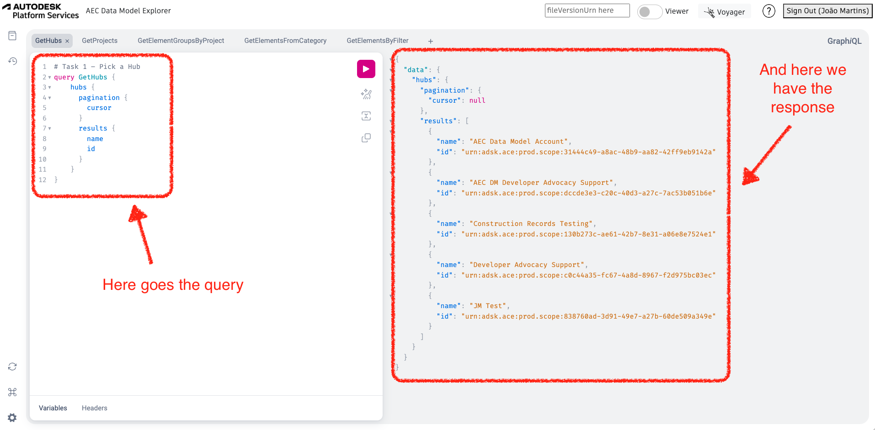Collapse the pagination block on line 4
The image size is (875, 430).
(x=49, y=98)
